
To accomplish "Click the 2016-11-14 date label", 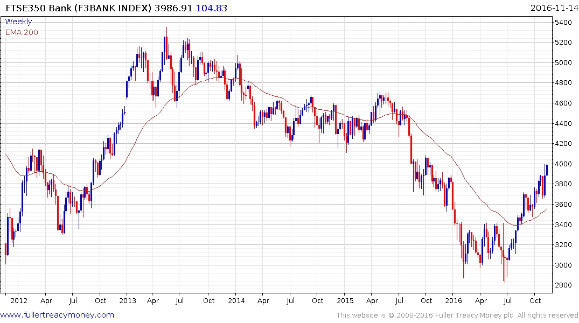I will pyautogui.click(x=554, y=8).
